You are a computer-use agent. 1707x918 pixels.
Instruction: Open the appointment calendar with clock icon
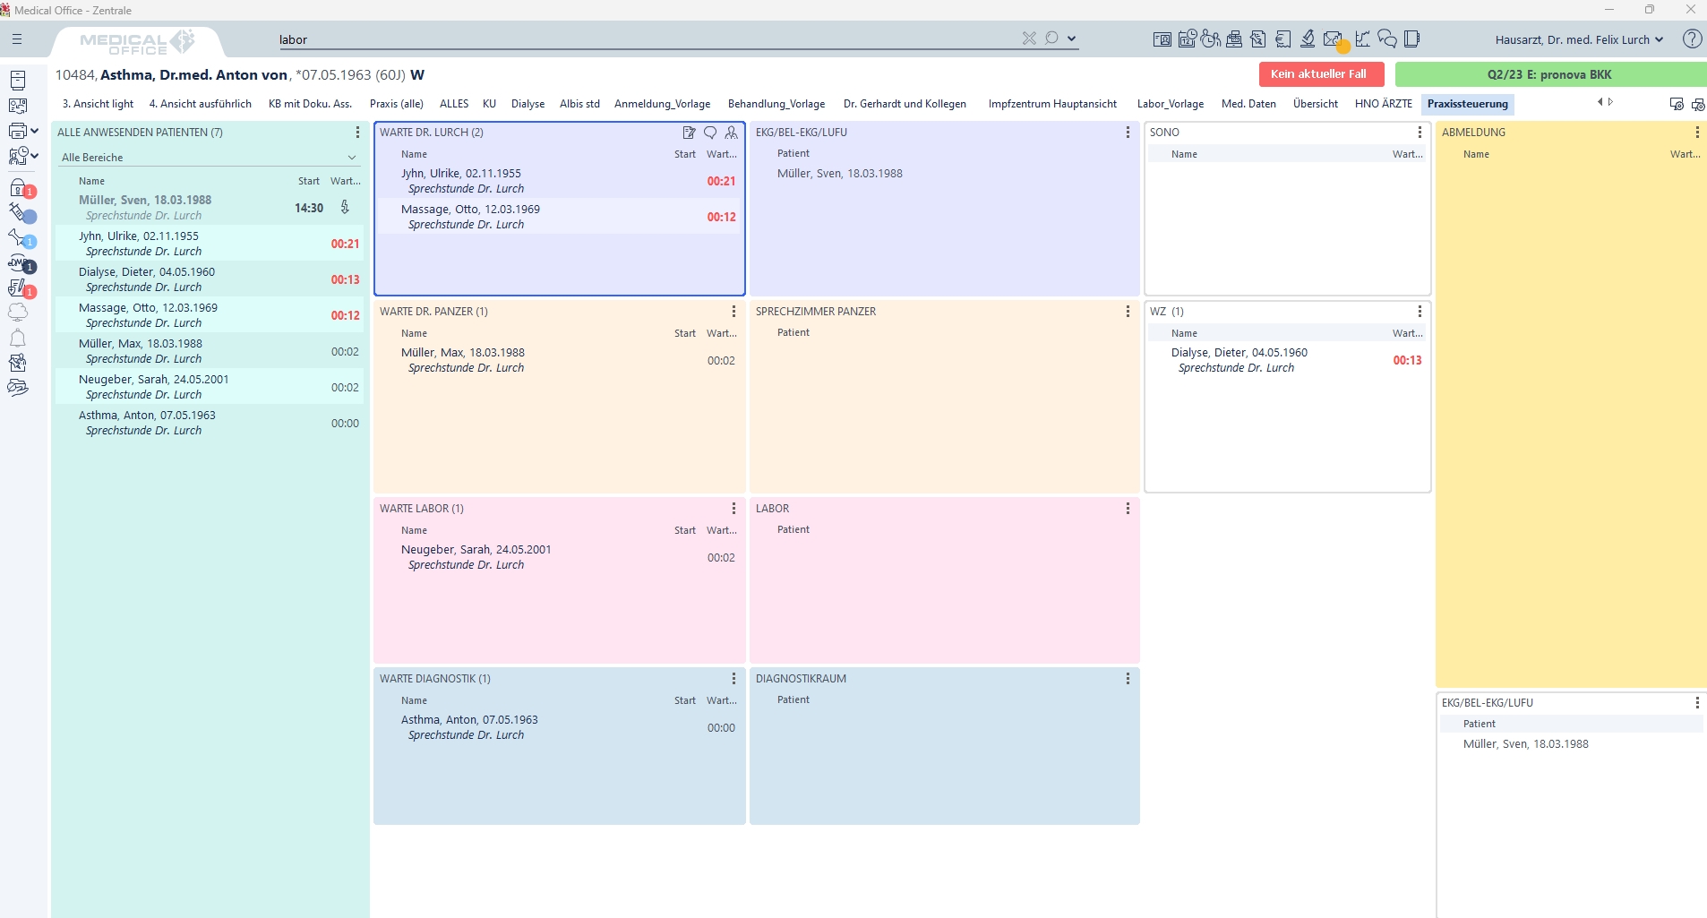tap(1188, 39)
